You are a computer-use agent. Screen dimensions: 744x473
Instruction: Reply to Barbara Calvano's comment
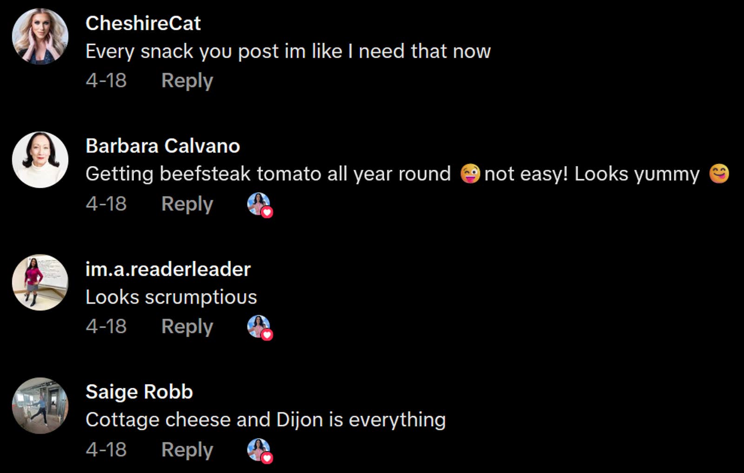(187, 204)
